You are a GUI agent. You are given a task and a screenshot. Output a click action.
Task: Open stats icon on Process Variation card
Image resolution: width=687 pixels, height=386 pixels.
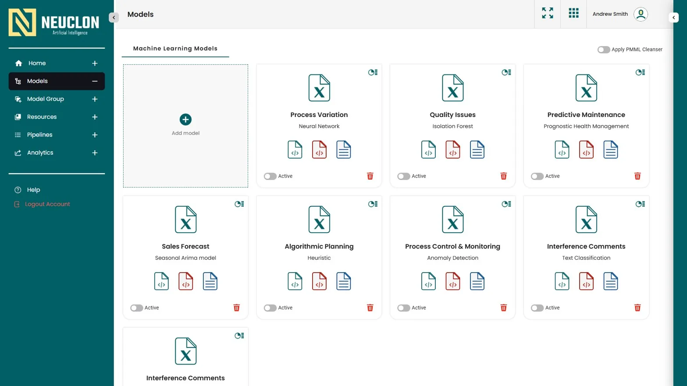(373, 72)
